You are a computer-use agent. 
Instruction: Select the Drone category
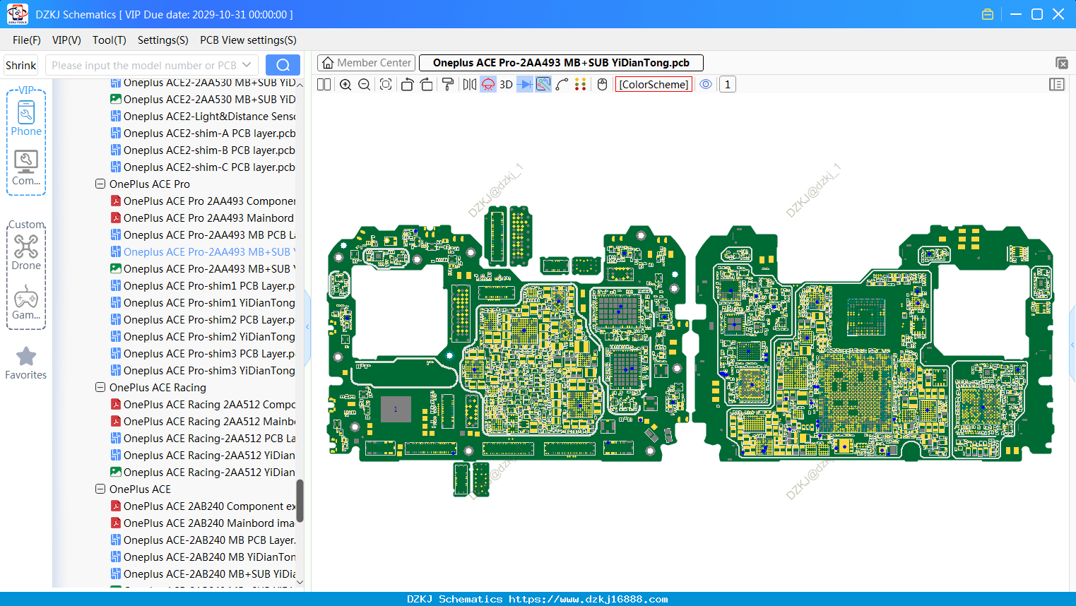pos(26,252)
